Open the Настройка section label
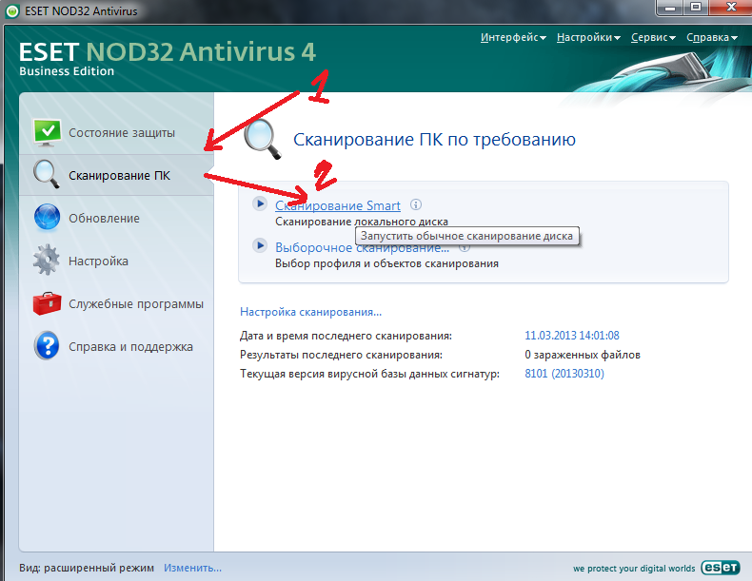This screenshot has height=581, width=752. pos(98,261)
